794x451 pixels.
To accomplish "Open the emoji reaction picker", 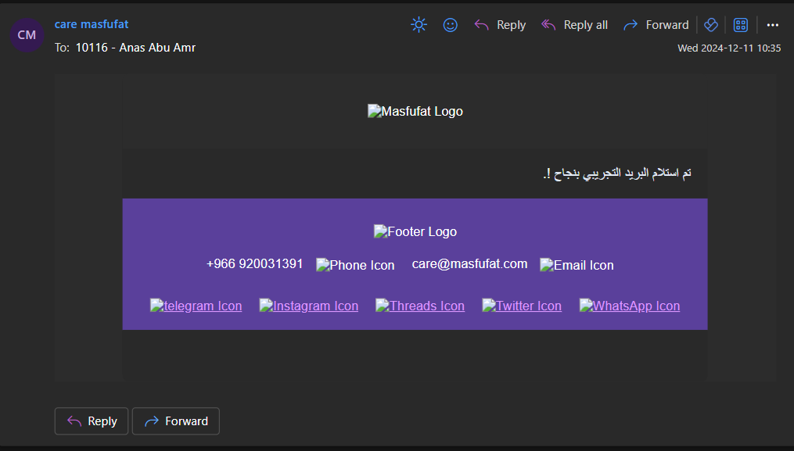I will [x=450, y=25].
